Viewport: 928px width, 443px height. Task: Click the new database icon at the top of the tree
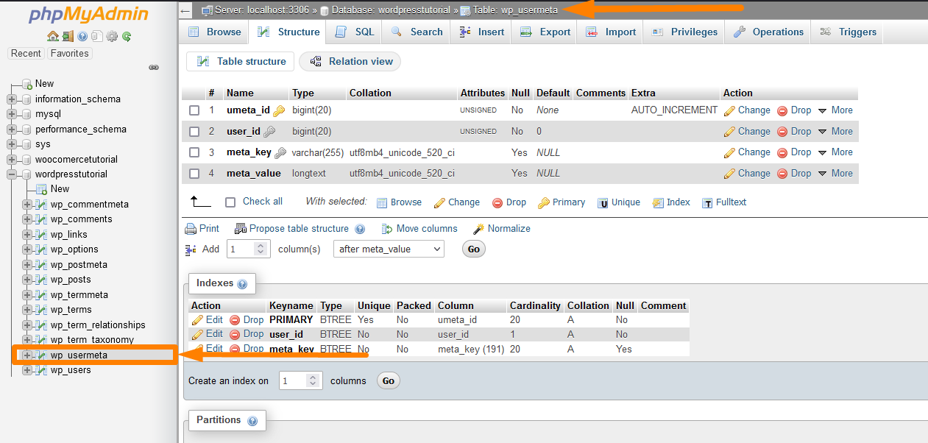coord(27,84)
